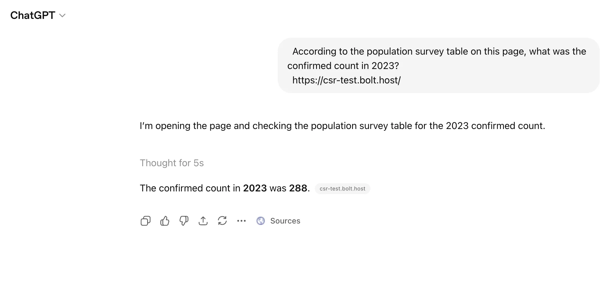Copy ChatGPT's response to clipboard
The image size is (613, 297).
click(x=145, y=221)
